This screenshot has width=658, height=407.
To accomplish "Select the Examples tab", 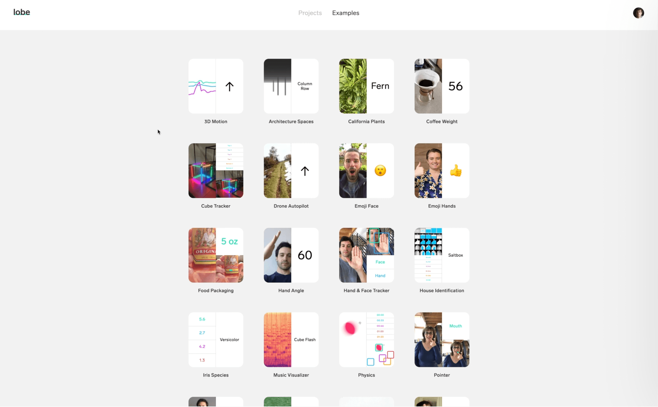I will pyautogui.click(x=345, y=13).
